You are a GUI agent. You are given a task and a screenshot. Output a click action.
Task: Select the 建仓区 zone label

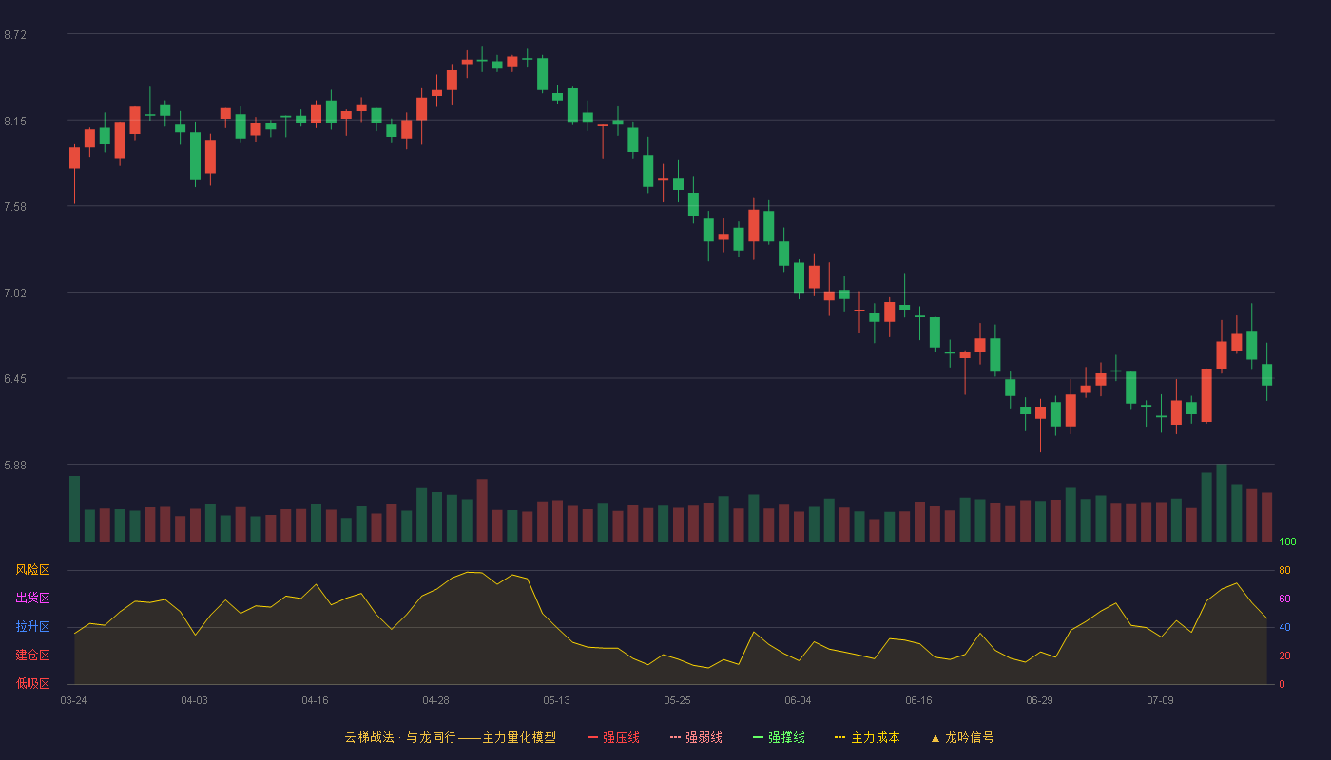32,655
